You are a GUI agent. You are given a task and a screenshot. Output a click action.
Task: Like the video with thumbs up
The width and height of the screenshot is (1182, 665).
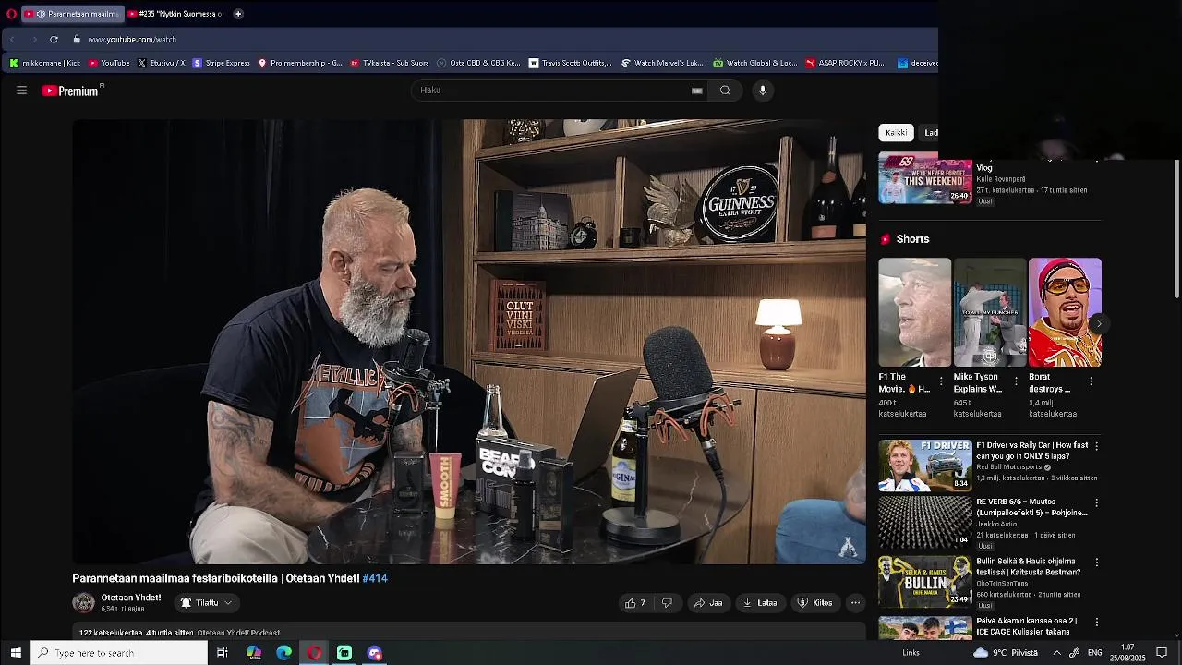coord(635,603)
